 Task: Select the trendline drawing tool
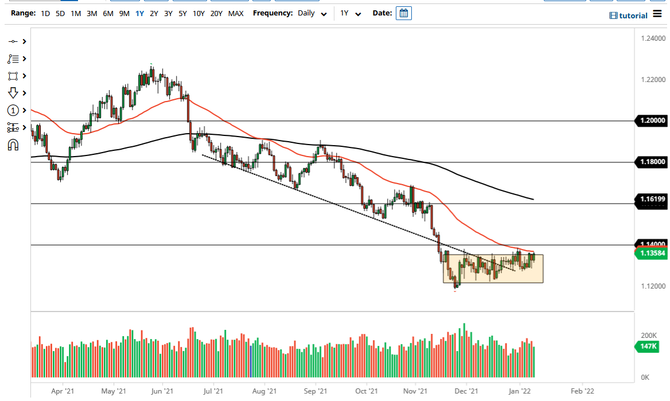[x=14, y=41]
